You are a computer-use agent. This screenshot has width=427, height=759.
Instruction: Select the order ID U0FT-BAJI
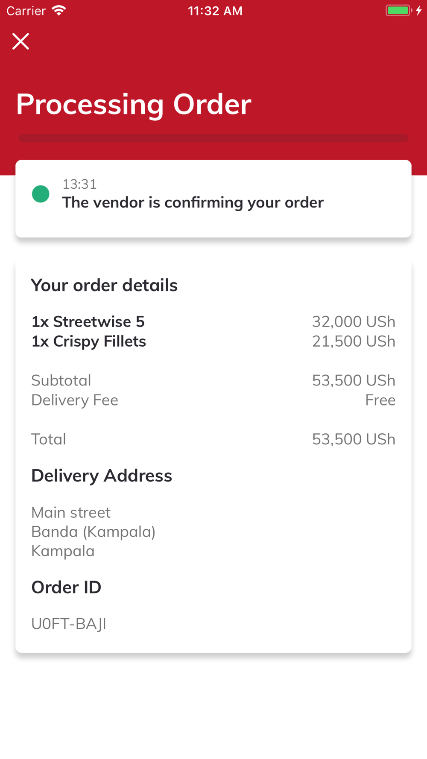click(x=69, y=624)
